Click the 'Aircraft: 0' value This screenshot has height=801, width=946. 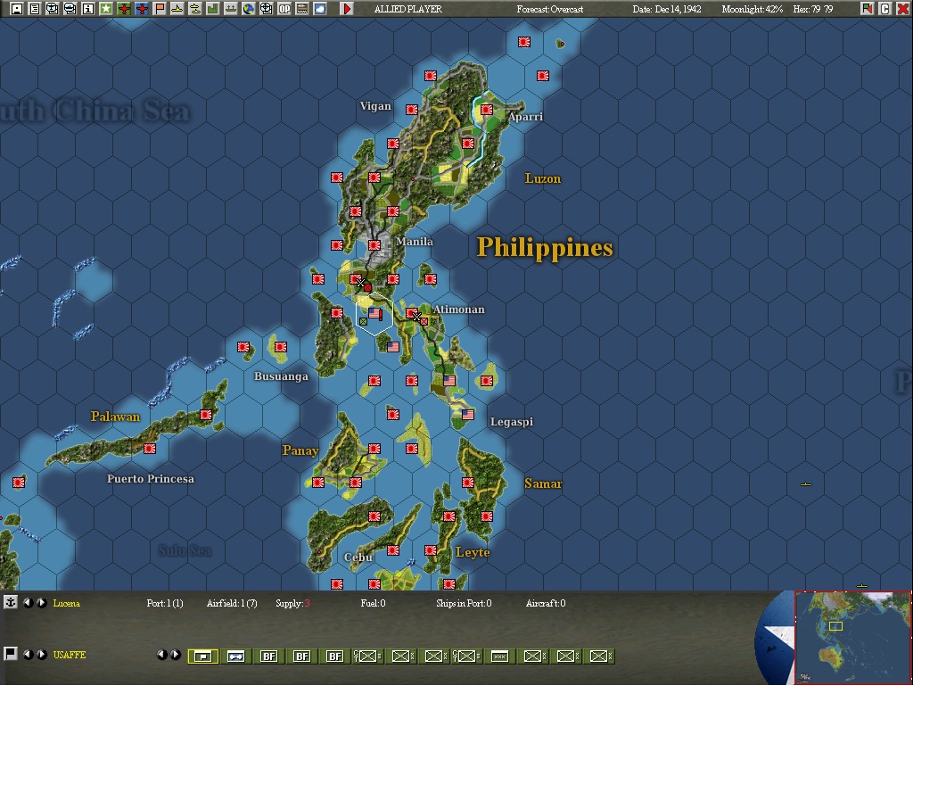[546, 603]
